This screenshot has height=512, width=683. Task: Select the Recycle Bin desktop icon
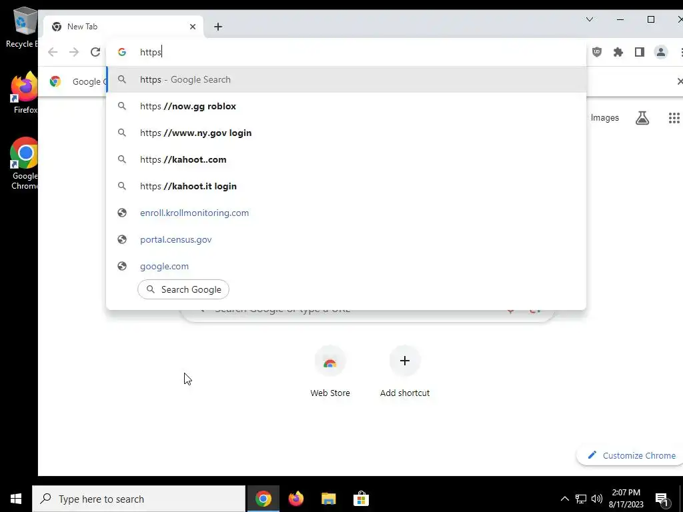coord(23,27)
